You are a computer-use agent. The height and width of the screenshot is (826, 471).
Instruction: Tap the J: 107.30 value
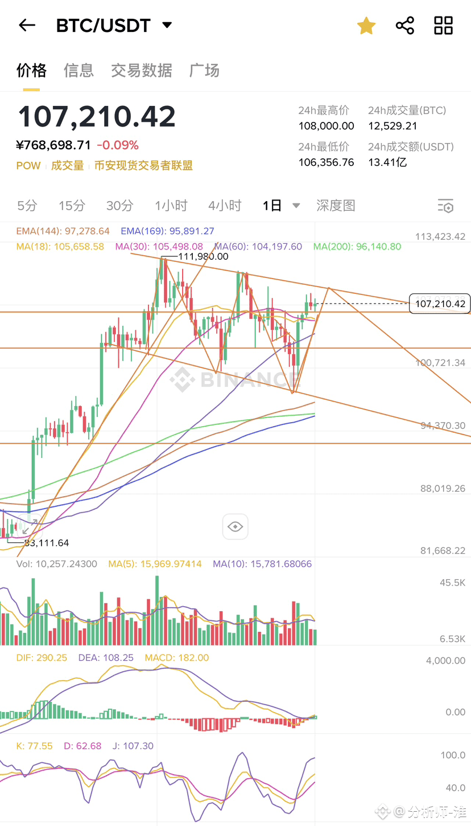point(133,746)
